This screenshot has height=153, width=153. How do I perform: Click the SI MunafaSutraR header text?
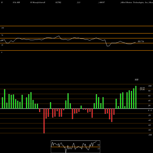[x=38, y=2]
